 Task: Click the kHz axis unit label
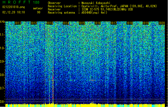click(2, 22)
